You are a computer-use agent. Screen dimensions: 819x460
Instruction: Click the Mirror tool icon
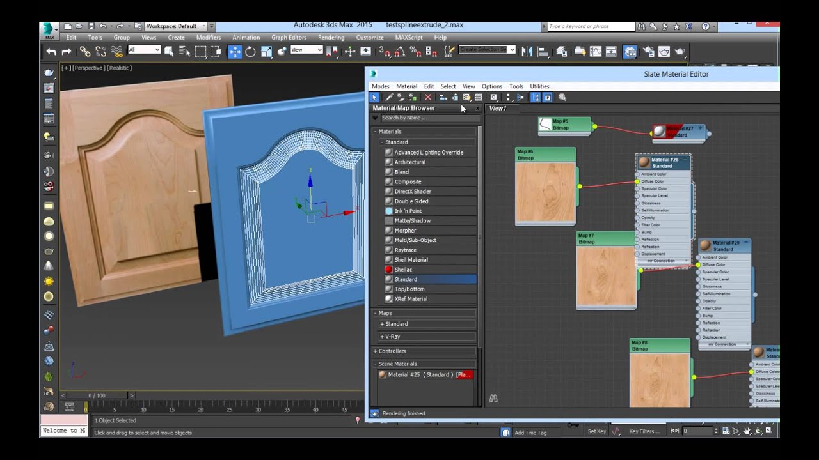[x=527, y=52]
